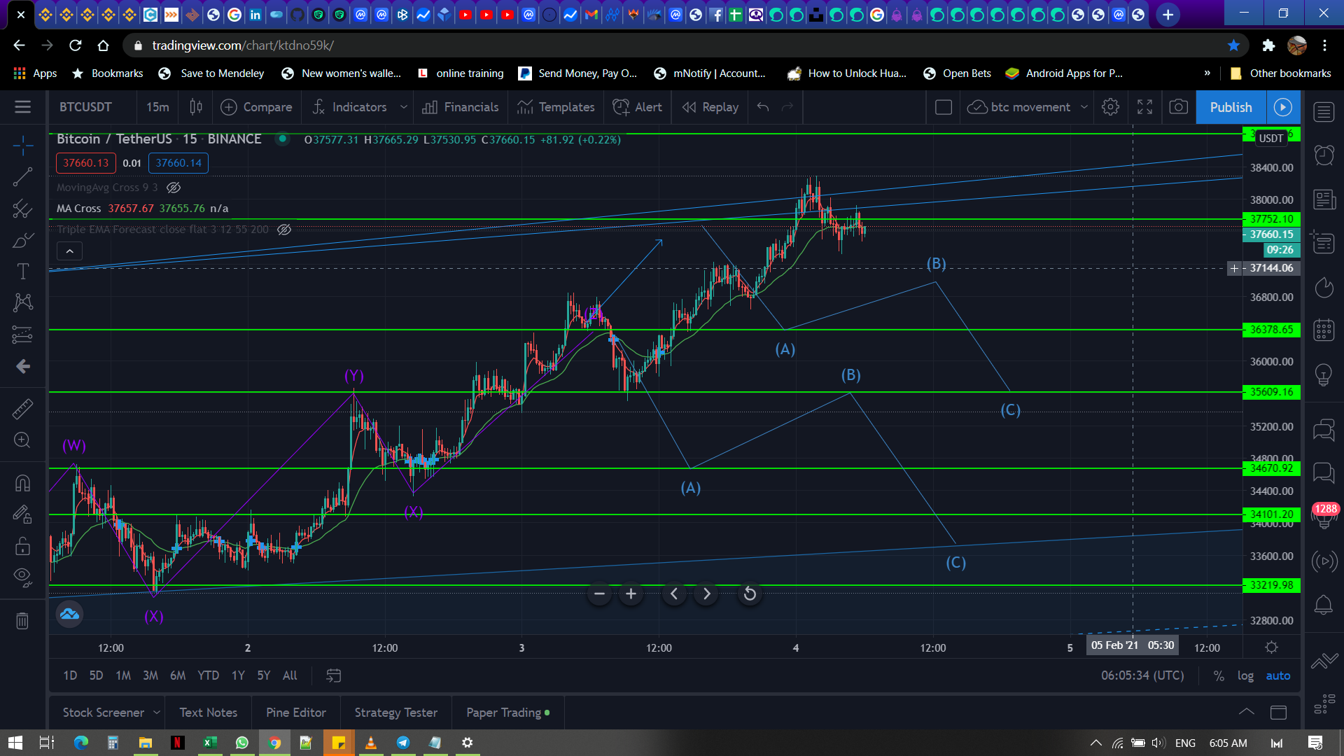Click the trash Remove Drawings icon
This screenshot has width=1344, height=756.
coord(22,620)
